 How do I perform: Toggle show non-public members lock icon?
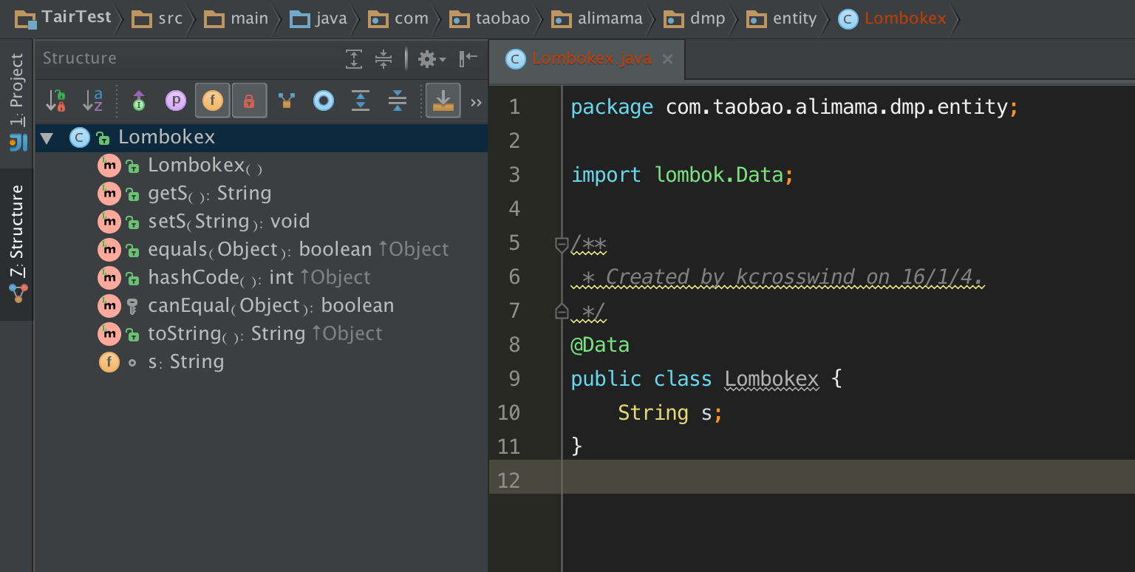pyautogui.click(x=249, y=101)
